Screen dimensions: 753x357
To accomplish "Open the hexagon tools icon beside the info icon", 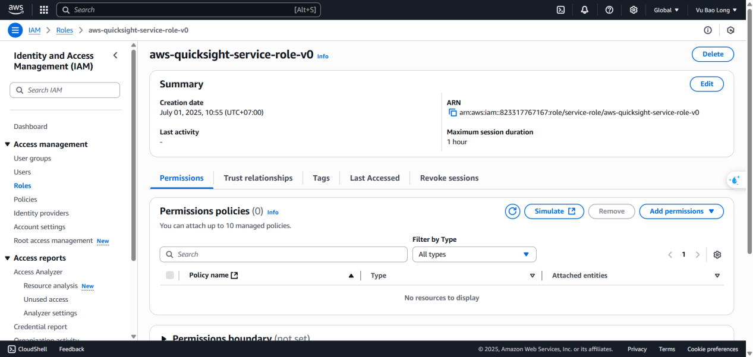I will (x=731, y=30).
